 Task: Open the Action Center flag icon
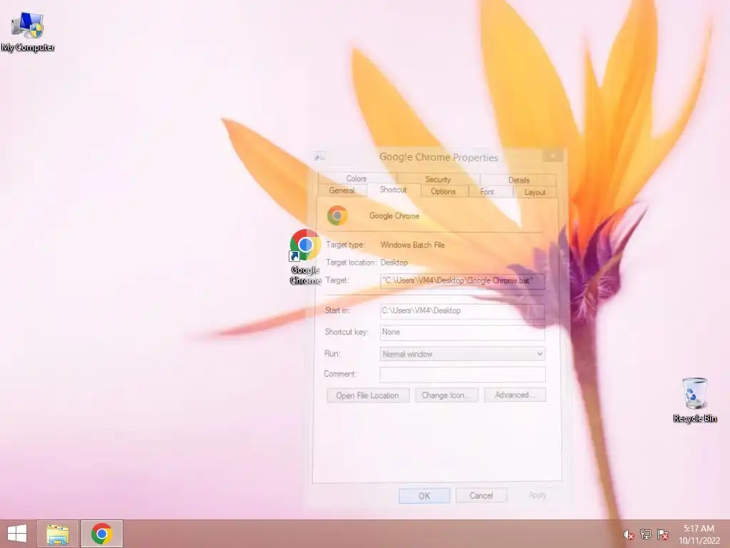click(662, 534)
